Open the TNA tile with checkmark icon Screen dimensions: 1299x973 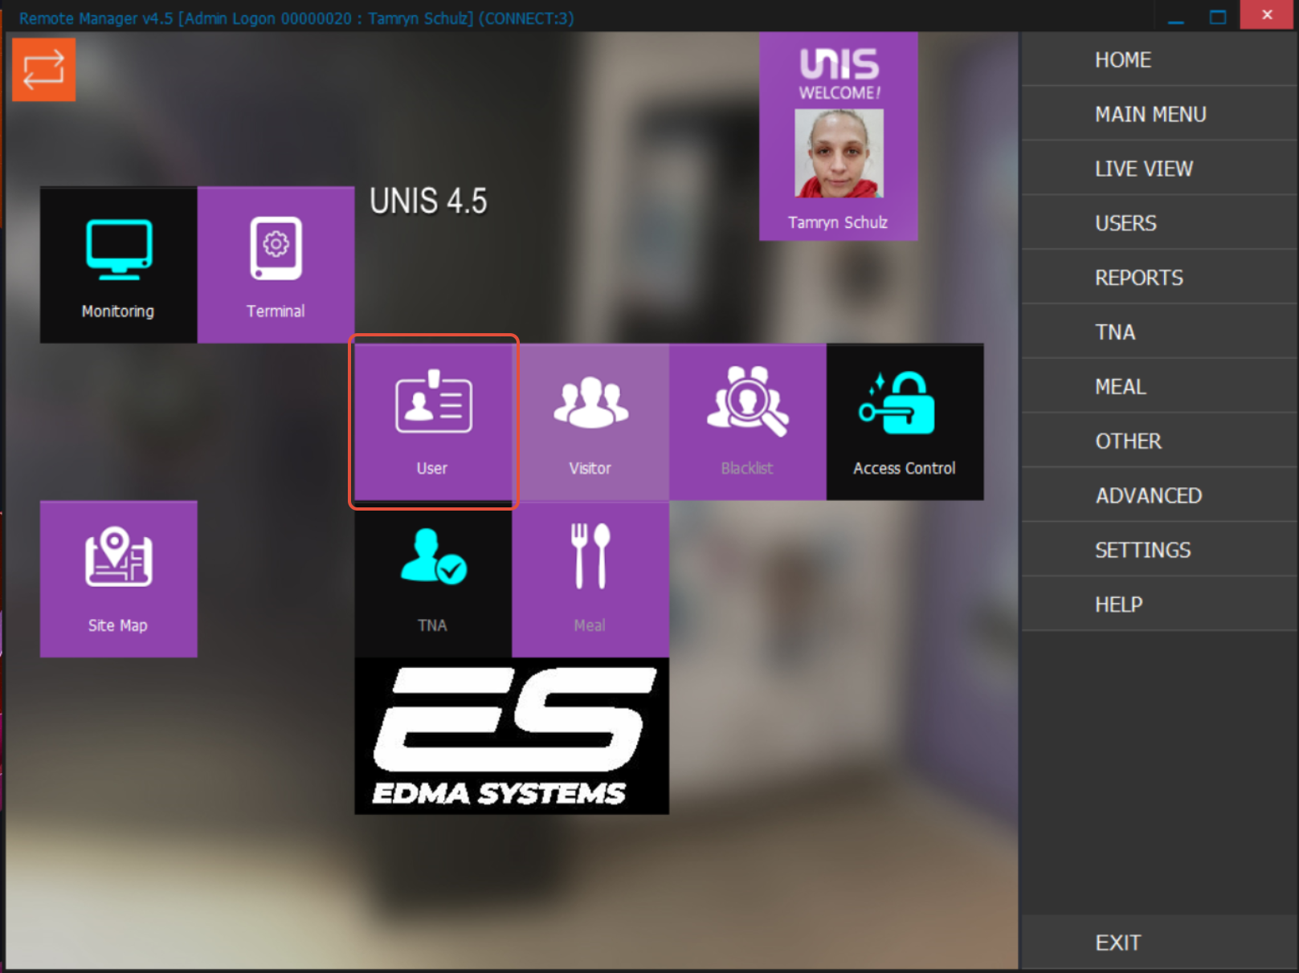[433, 580]
